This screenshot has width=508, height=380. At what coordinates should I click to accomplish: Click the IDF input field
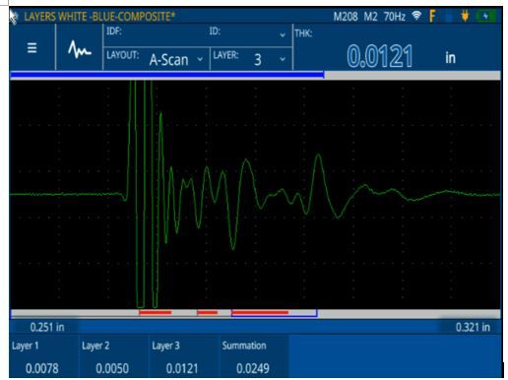click(156, 34)
